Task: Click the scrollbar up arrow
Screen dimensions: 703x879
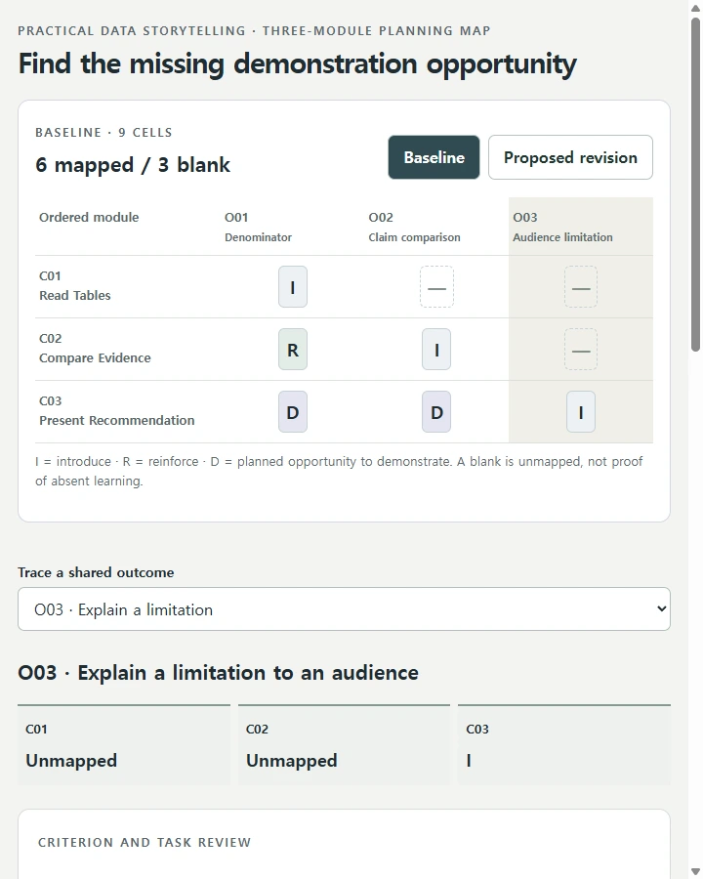Action: pyautogui.click(x=695, y=8)
